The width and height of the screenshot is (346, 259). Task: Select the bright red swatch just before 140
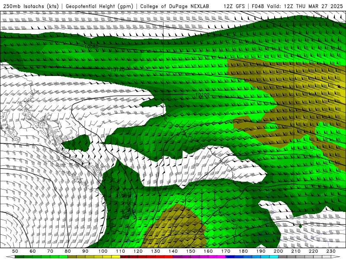pyautogui.click(x=169, y=257)
